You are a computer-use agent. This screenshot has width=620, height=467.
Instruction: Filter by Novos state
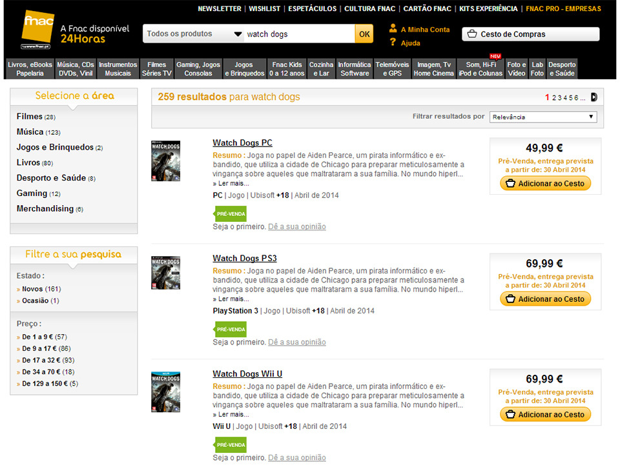(32, 289)
